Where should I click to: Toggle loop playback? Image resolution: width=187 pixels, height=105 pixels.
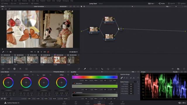coord(48,52)
